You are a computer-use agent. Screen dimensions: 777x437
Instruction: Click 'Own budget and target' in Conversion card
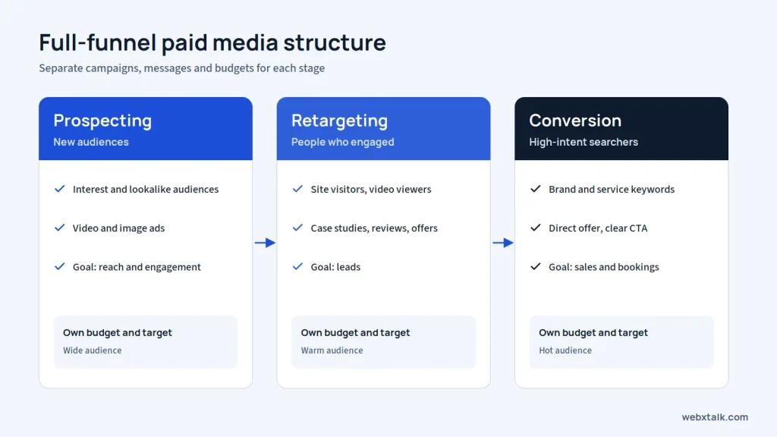click(x=593, y=333)
